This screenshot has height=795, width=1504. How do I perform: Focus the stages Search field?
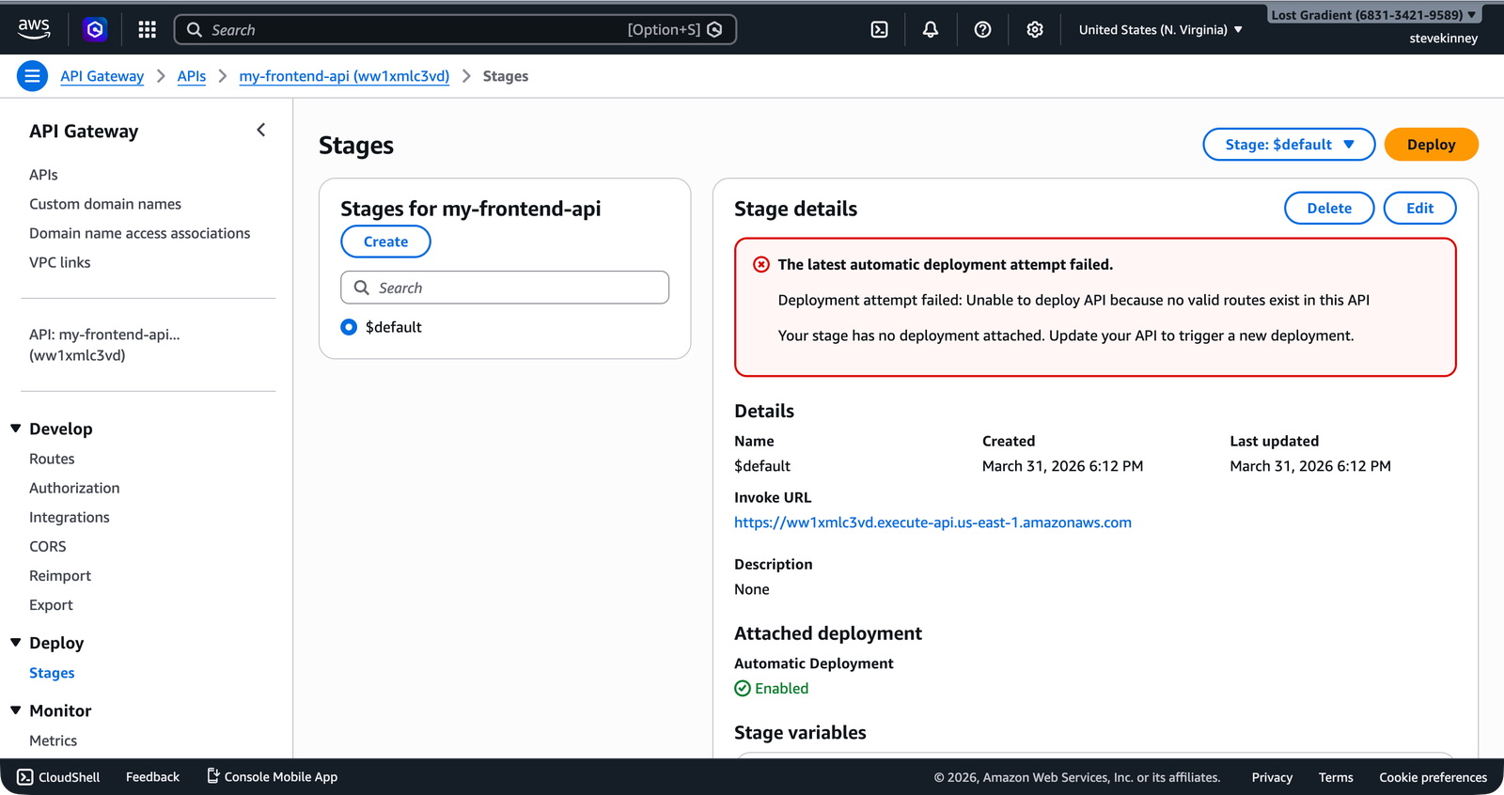[x=505, y=288]
